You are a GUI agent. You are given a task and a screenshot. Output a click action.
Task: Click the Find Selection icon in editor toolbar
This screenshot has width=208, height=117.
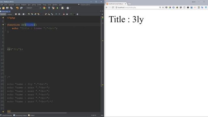coord(29,14)
